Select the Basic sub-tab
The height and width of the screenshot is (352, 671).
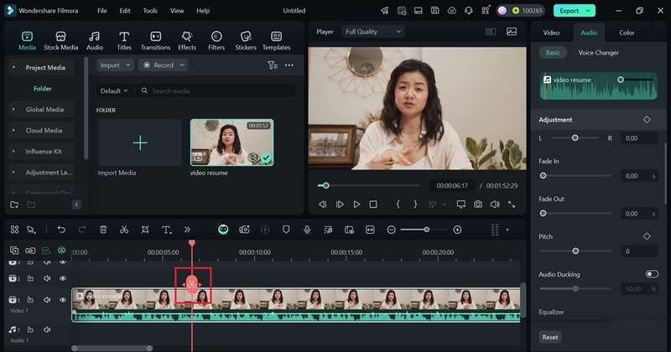pyautogui.click(x=553, y=53)
